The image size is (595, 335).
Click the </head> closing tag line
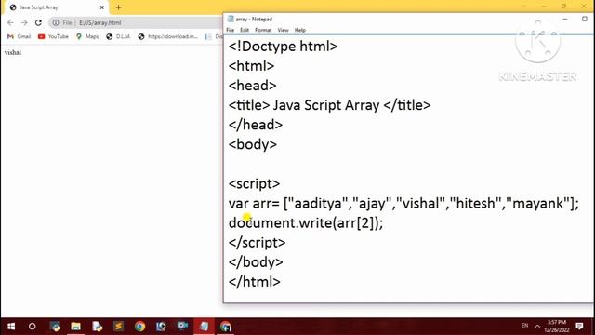[256, 125]
